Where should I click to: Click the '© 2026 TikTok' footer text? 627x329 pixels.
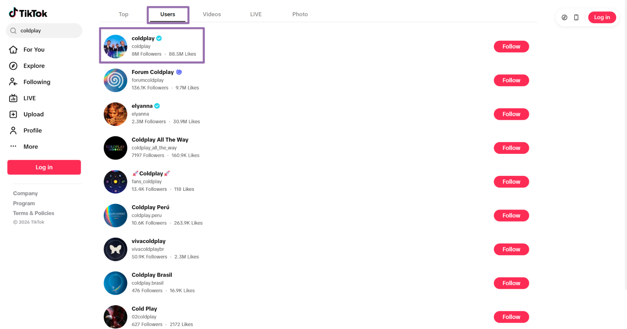(29, 222)
